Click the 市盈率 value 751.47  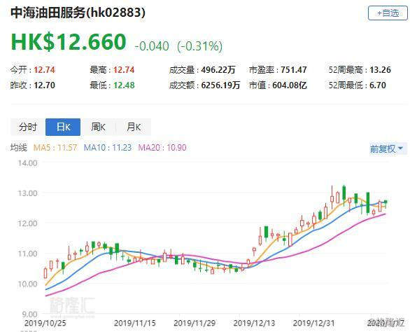[294, 70]
